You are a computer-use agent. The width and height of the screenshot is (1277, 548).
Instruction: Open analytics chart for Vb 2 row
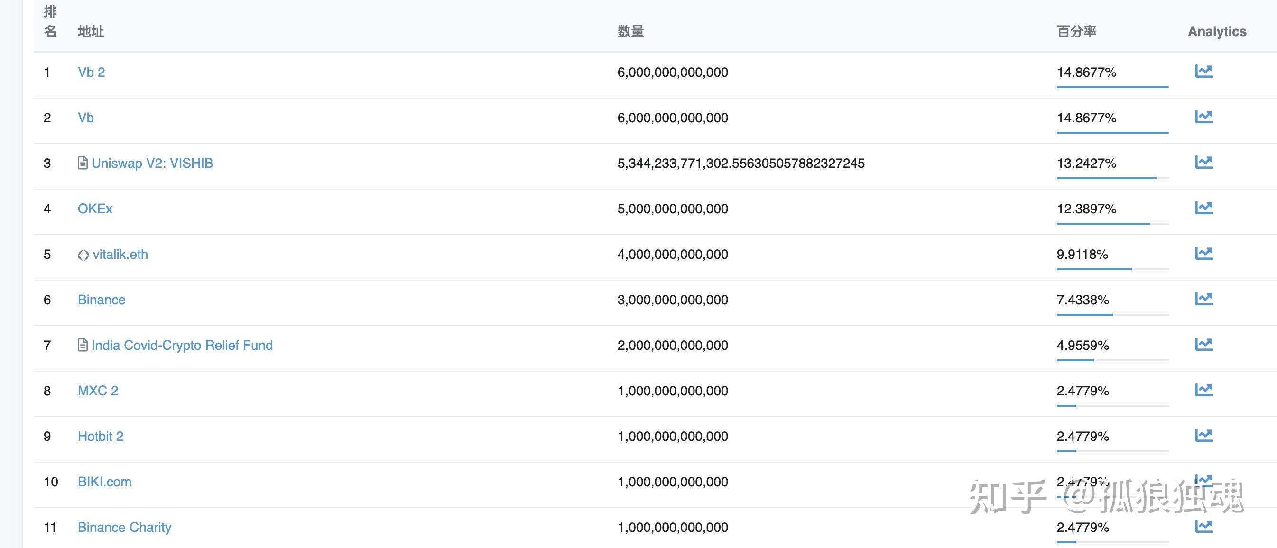[x=1203, y=72]
